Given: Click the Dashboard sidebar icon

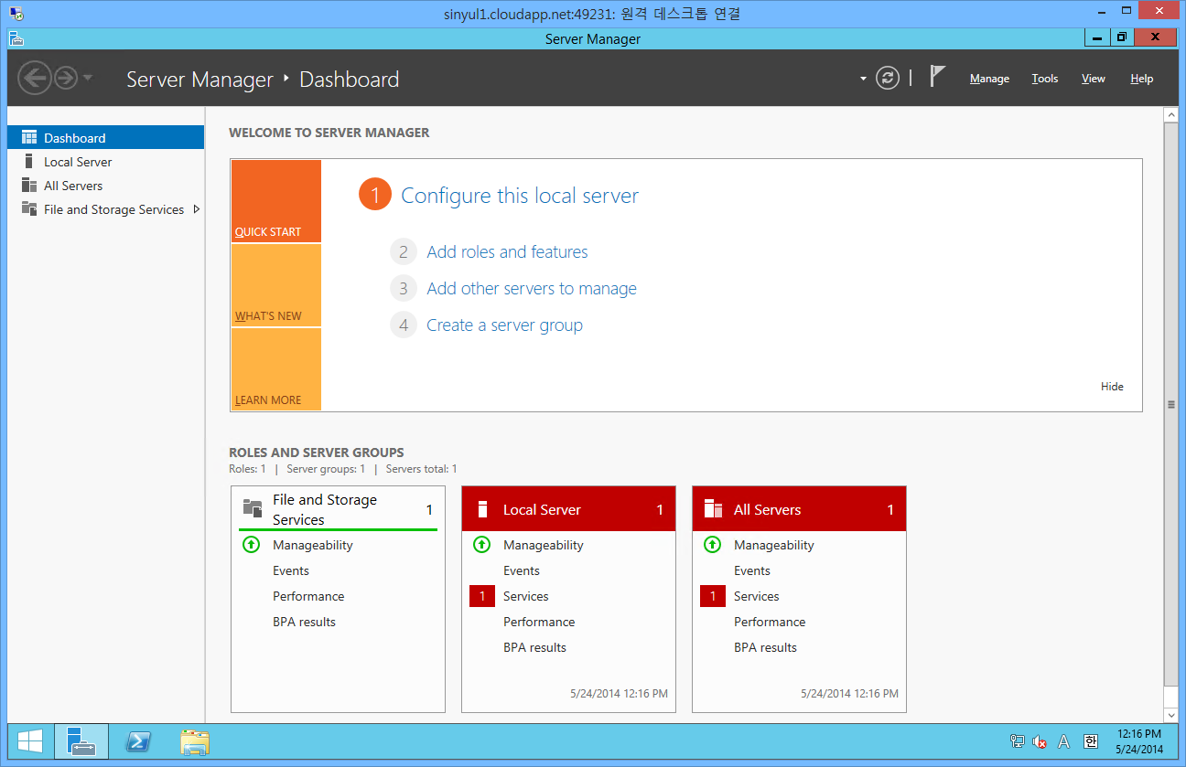Looking at the screenshot, I should pos(29,138).
